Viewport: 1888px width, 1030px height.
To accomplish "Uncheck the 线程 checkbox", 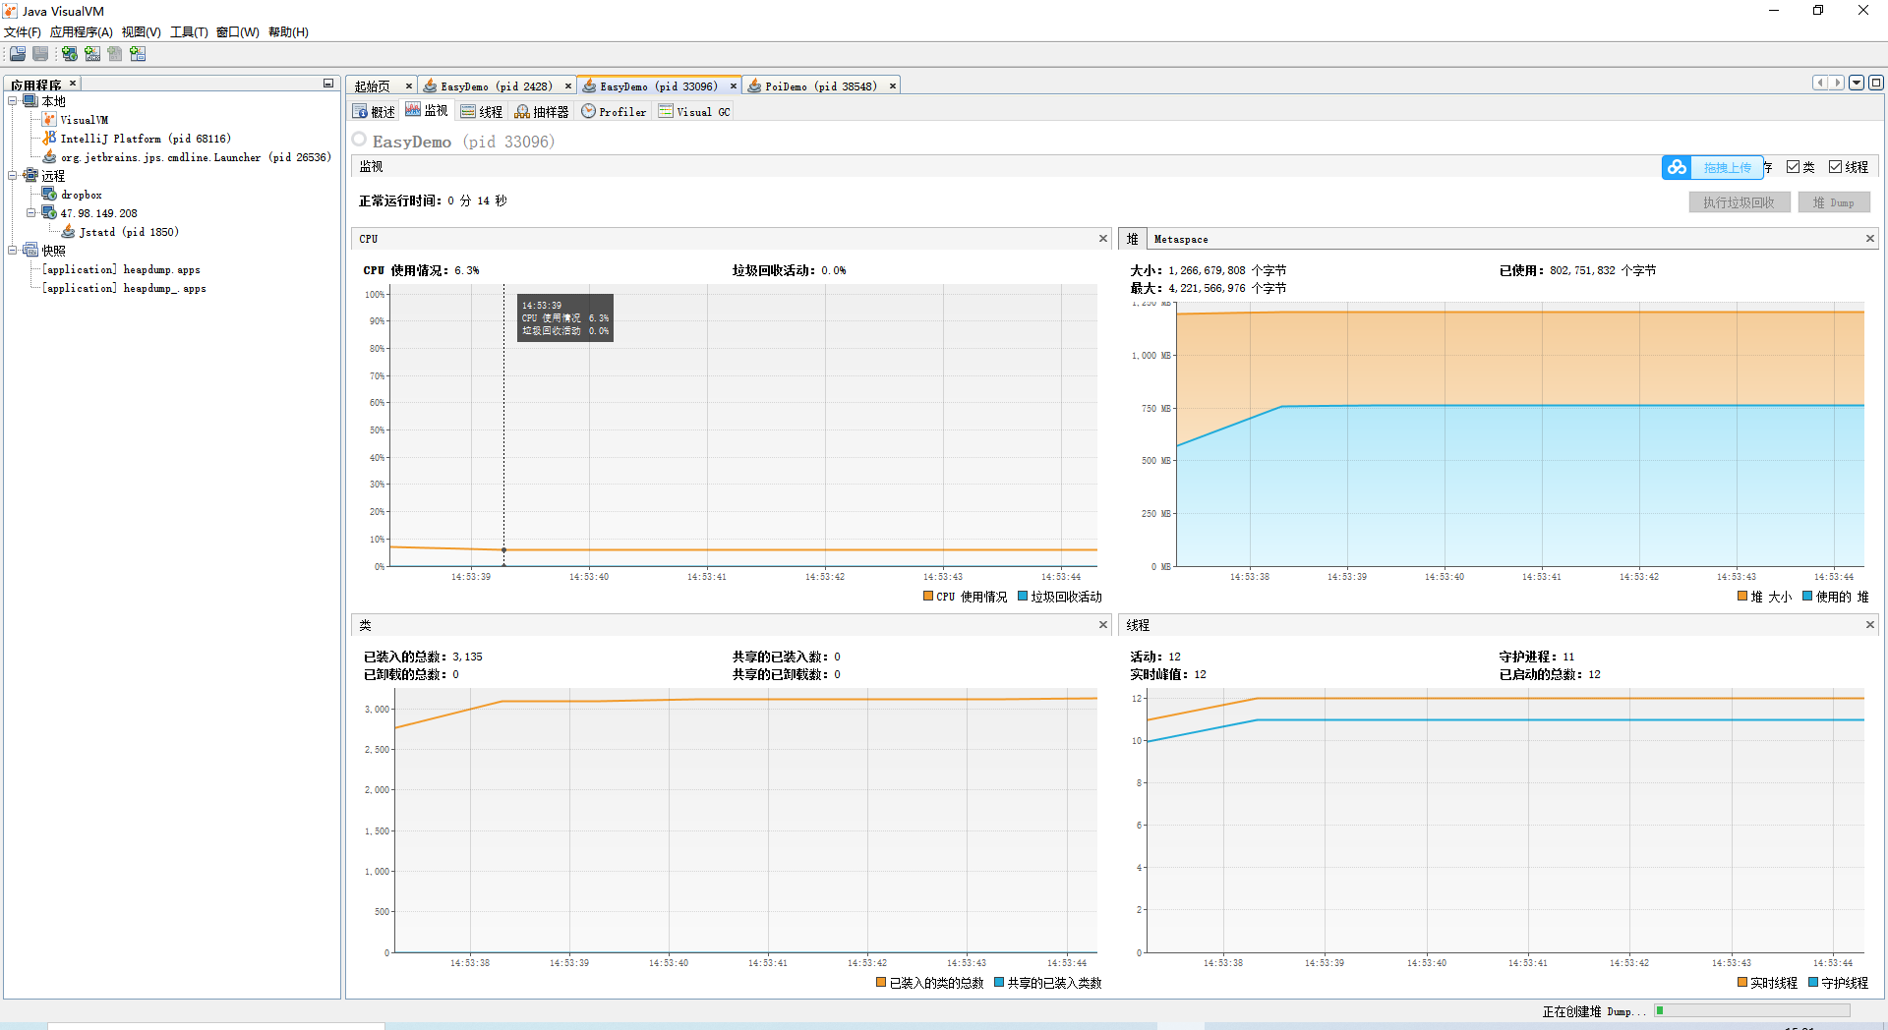I will (x=1835, y=167).
